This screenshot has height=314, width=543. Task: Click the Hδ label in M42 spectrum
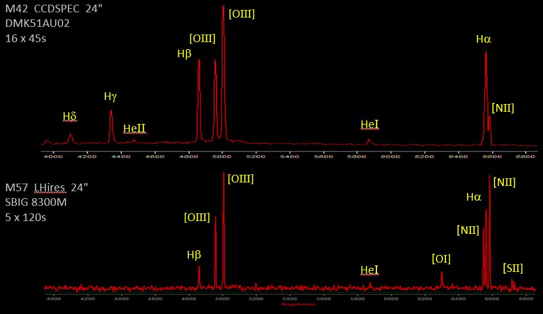(70, 117)
